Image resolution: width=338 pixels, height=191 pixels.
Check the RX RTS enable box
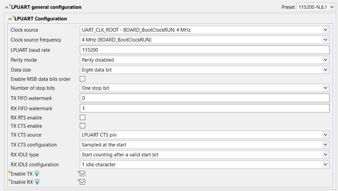point(82,117)
